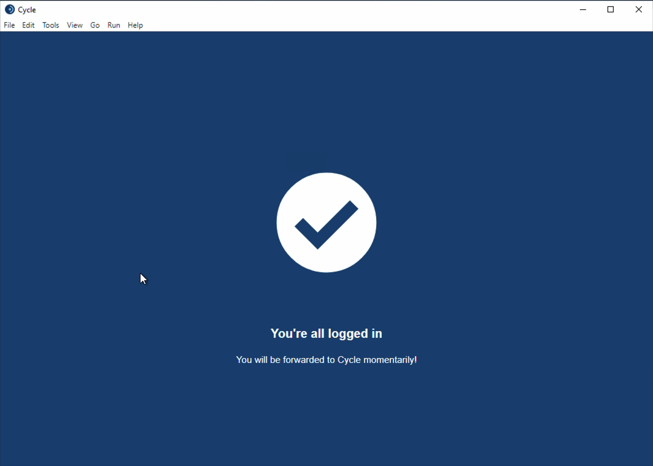This screenshot has height=466, width=653.
Task: Open the Run menu
Action: click(114, 25)
